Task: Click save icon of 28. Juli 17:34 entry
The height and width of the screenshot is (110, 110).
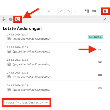Action: click(9, 64)
